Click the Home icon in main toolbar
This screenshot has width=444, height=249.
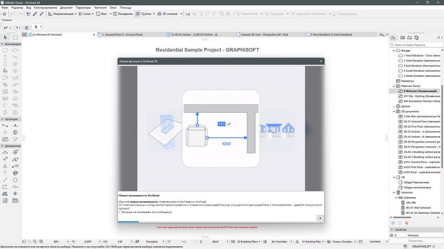coord(5,14)
